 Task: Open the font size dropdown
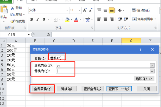[x=80, y=10]
